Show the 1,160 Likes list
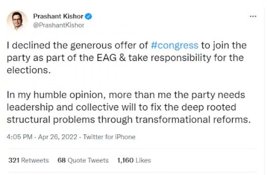The height and width of the screenshot is (175, 267). [134, 160]
